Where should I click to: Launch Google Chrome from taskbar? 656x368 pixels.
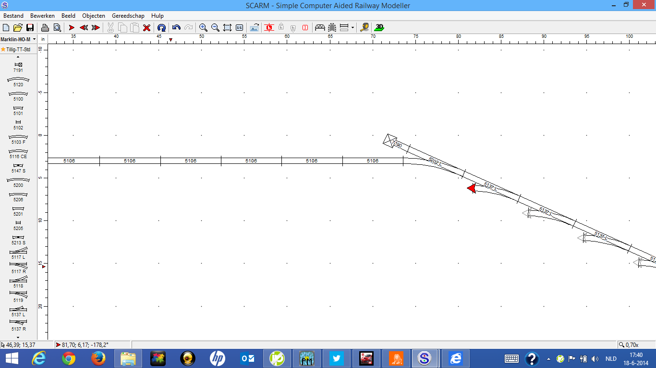click(x=69, y=358)
